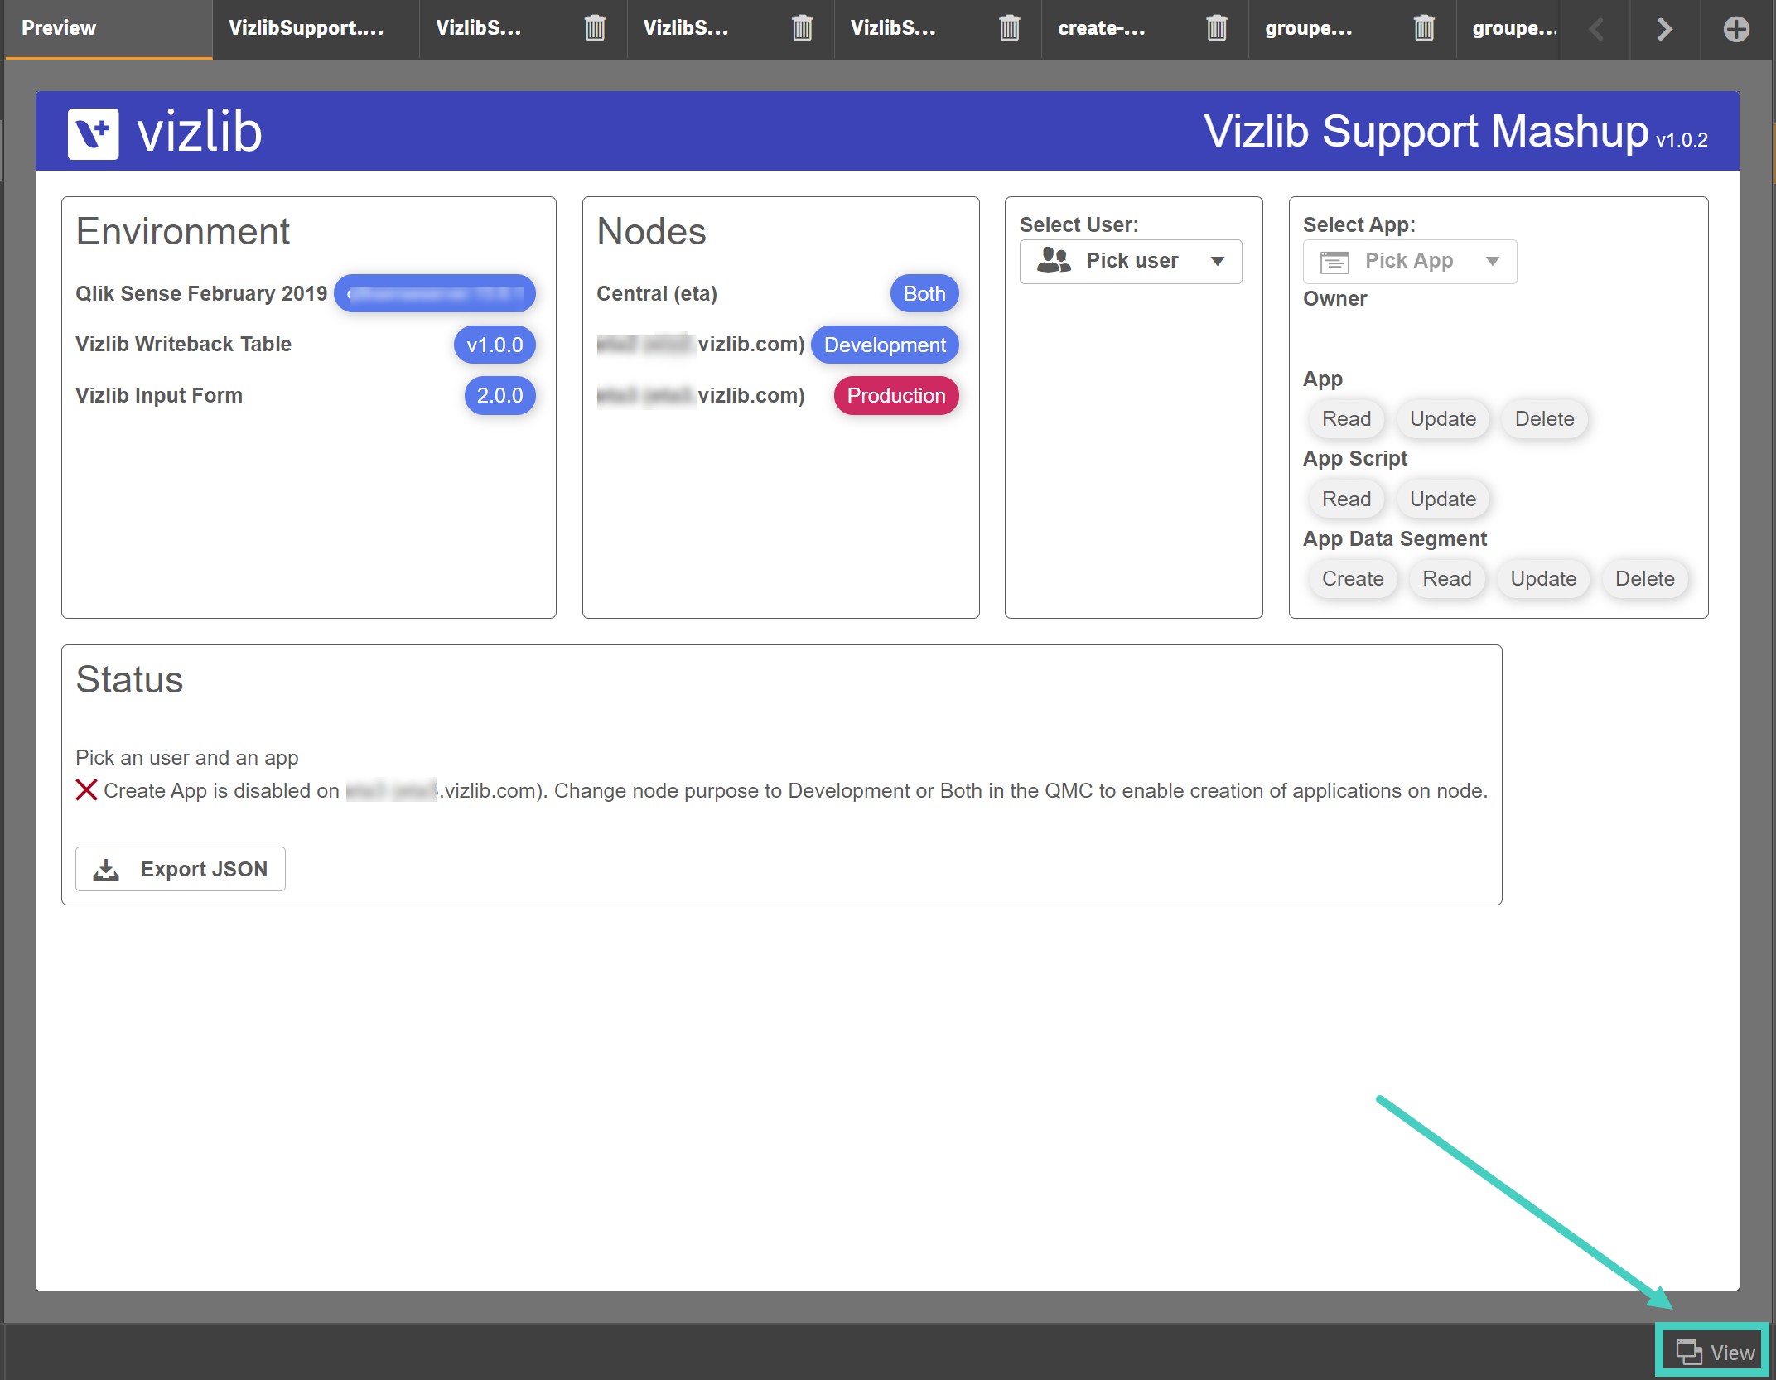This screenshot has width=1776, height=1380.
Task: Click the 'Pick an user and an app' message
Action: click(187, 757)
